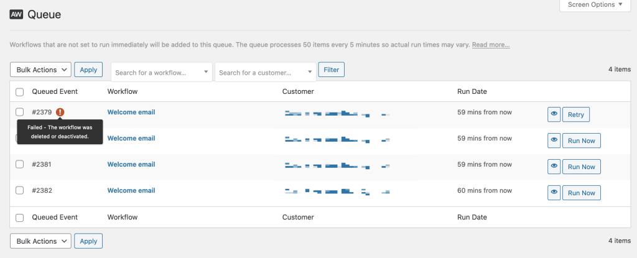Preview queued event #2379 with eye icon
This screenshot has height=258, width=637.
554,114
